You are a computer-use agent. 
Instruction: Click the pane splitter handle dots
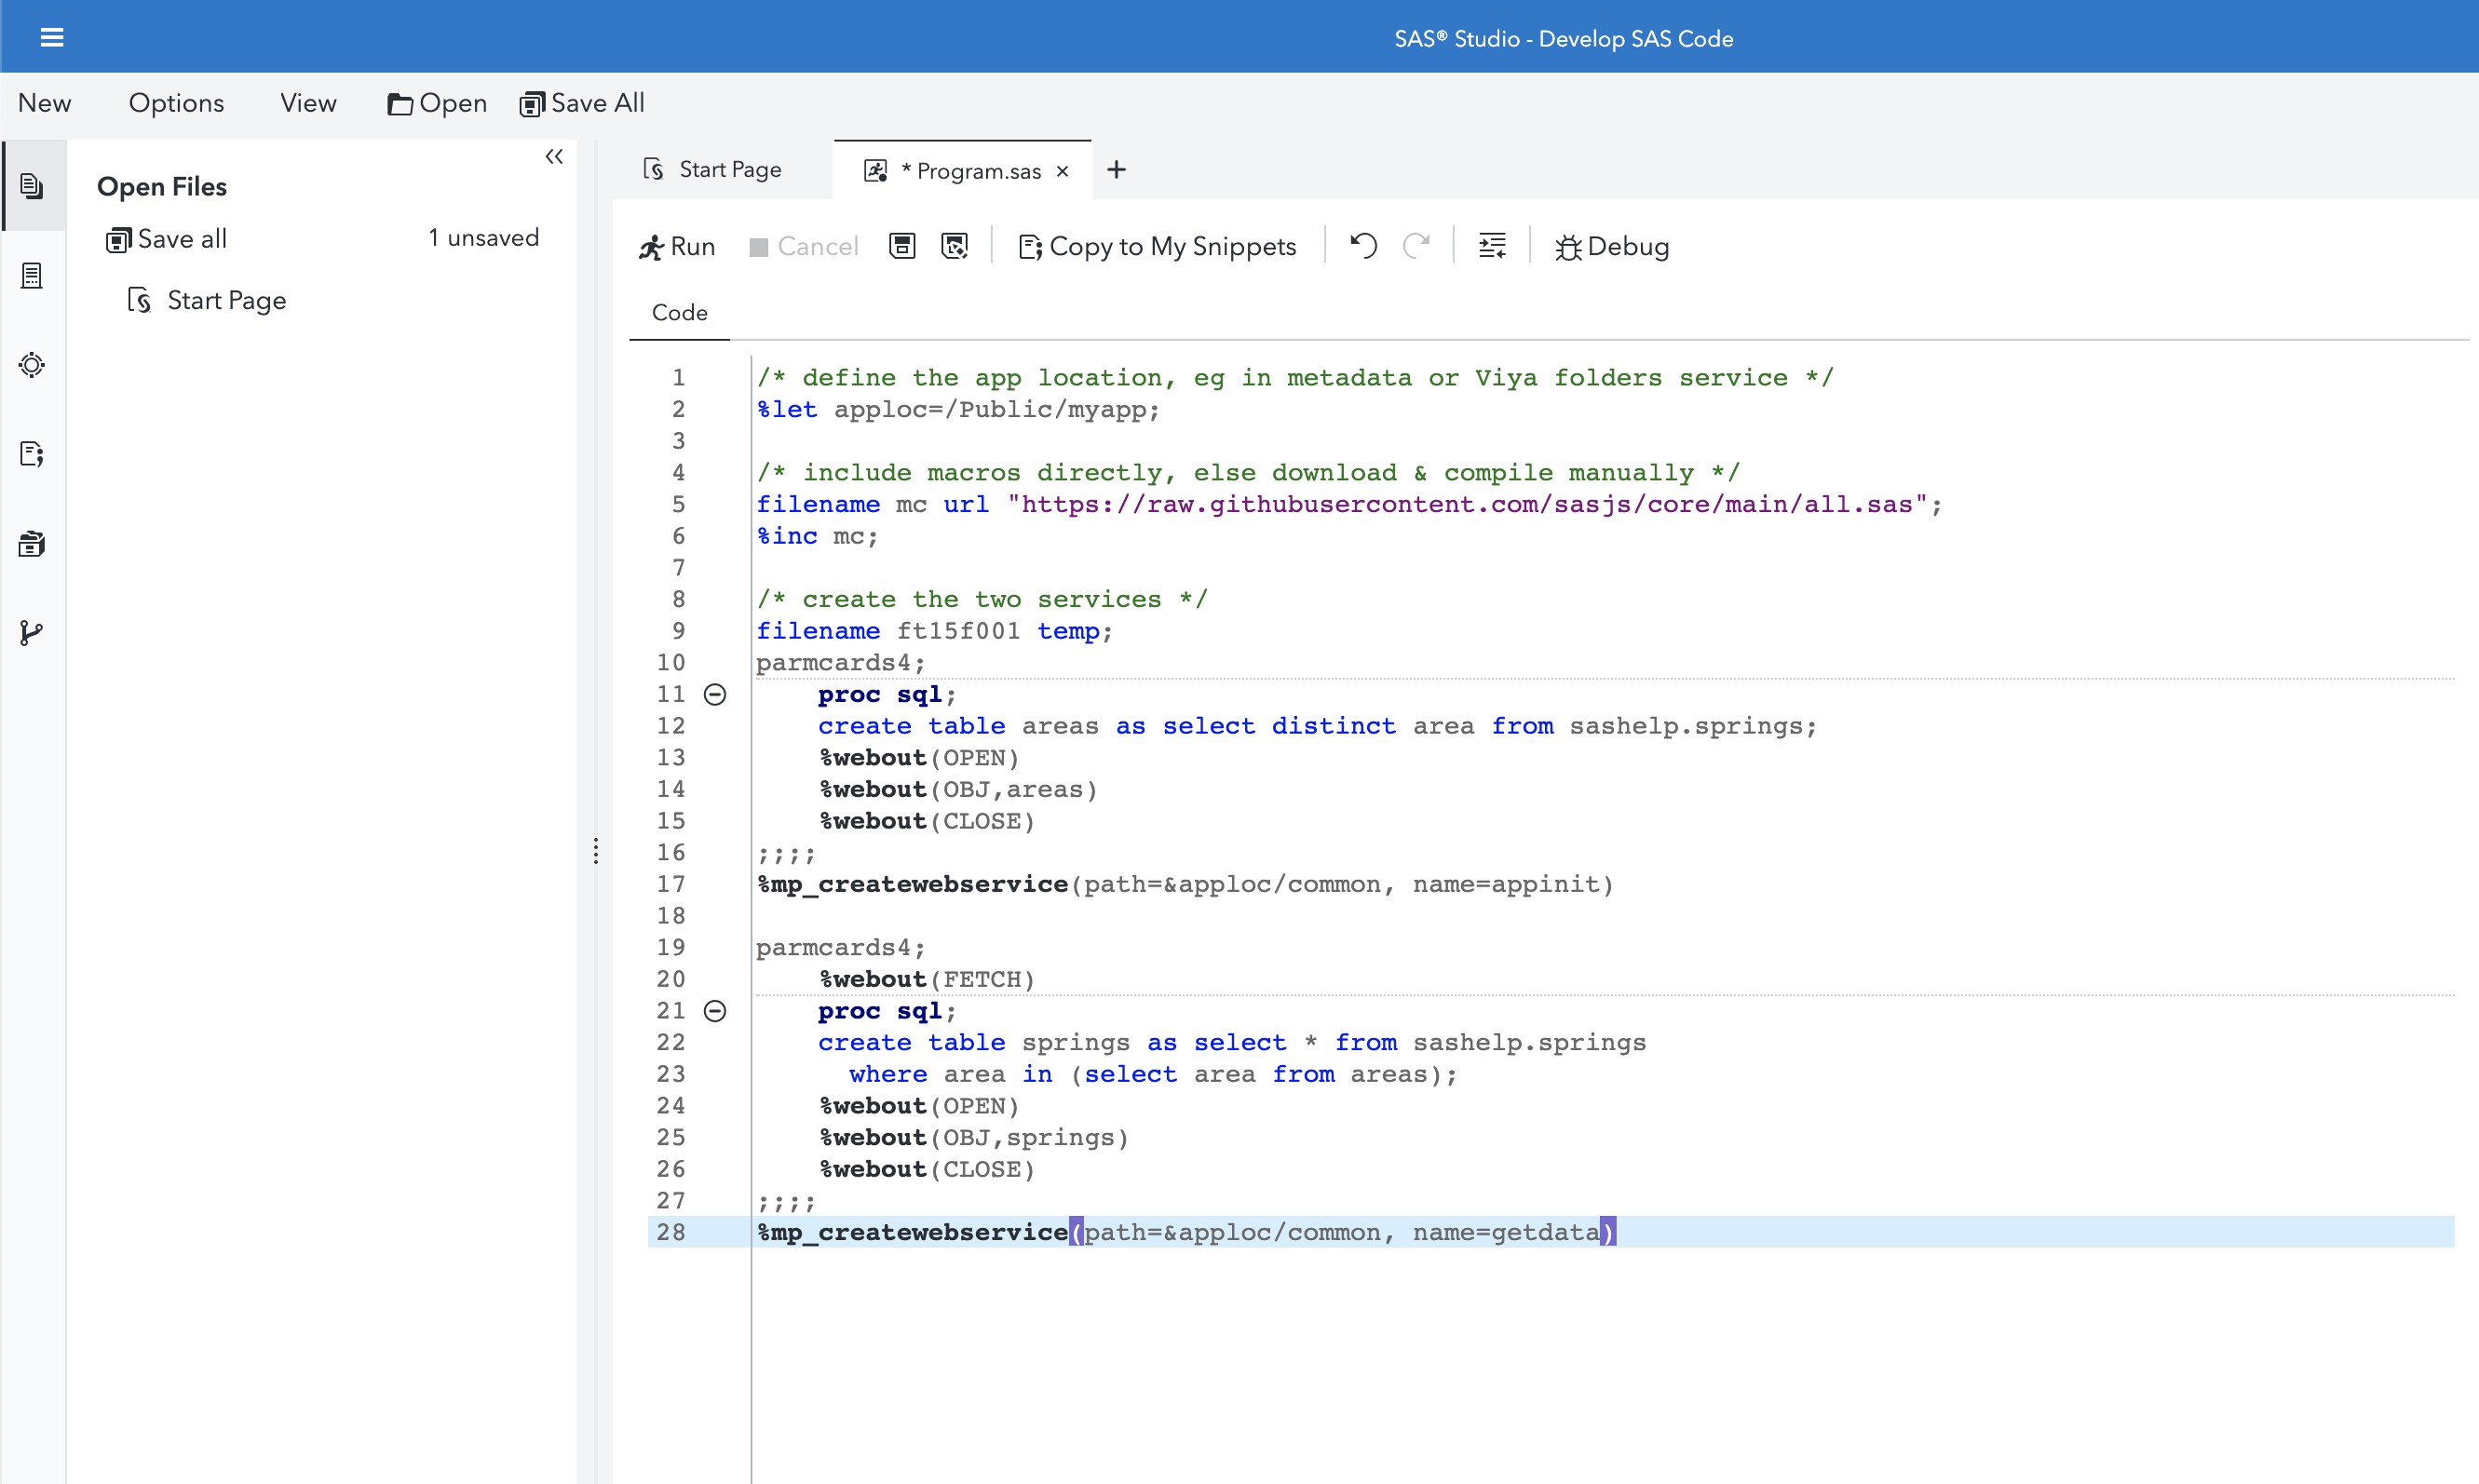point(596,851)
